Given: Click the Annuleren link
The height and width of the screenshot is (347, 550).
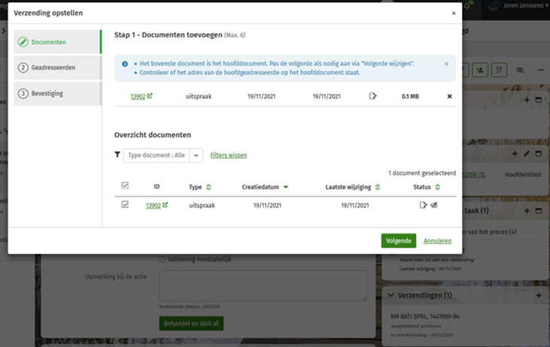Looking at the screenshot, I should point(437,241).
